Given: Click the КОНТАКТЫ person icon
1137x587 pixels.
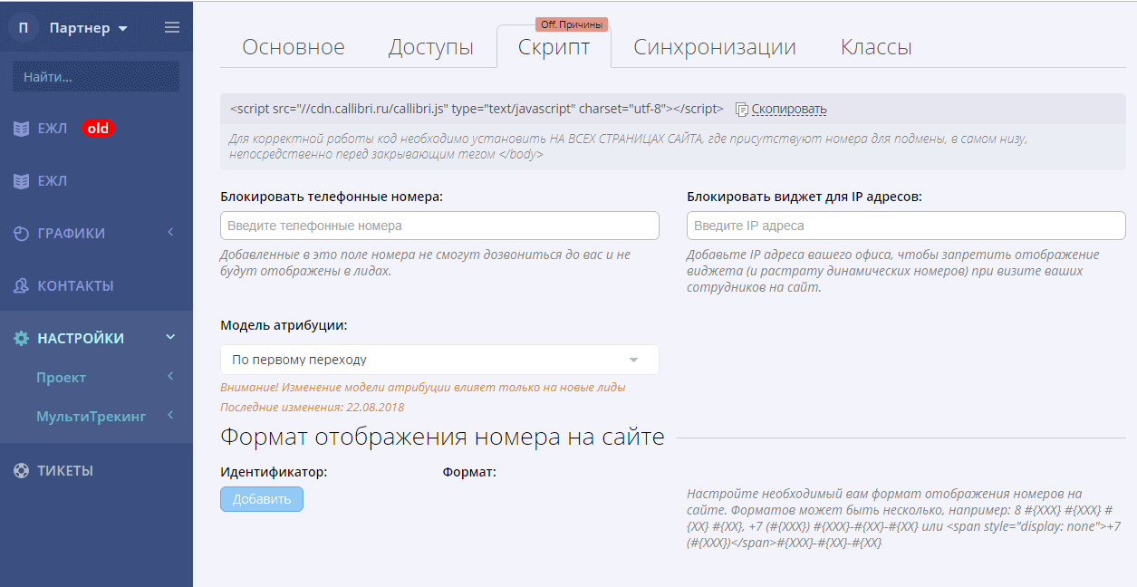Looking at the screenshot, I should tap(21, 286).
